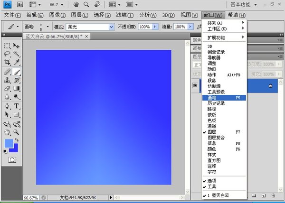Choose 画笔 F5 in Window menu
The height and width of the screenshot is (203, 285).
(224, 98)
